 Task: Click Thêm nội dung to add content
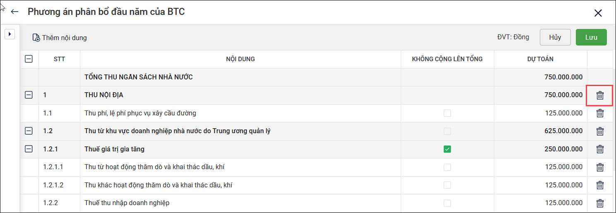tap(60, 38)
